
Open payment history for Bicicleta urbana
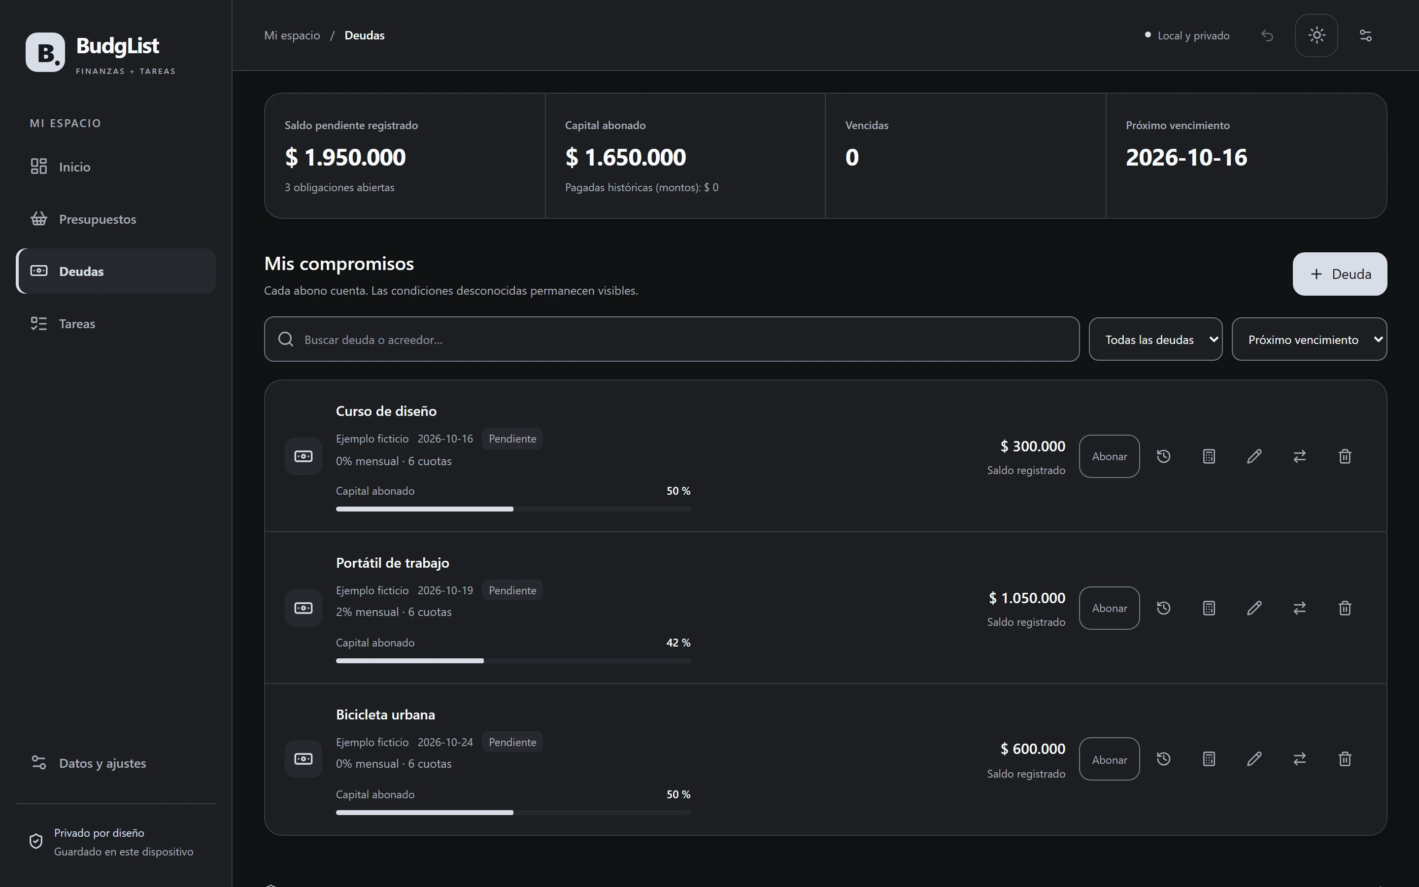[x=1163, y=759]
